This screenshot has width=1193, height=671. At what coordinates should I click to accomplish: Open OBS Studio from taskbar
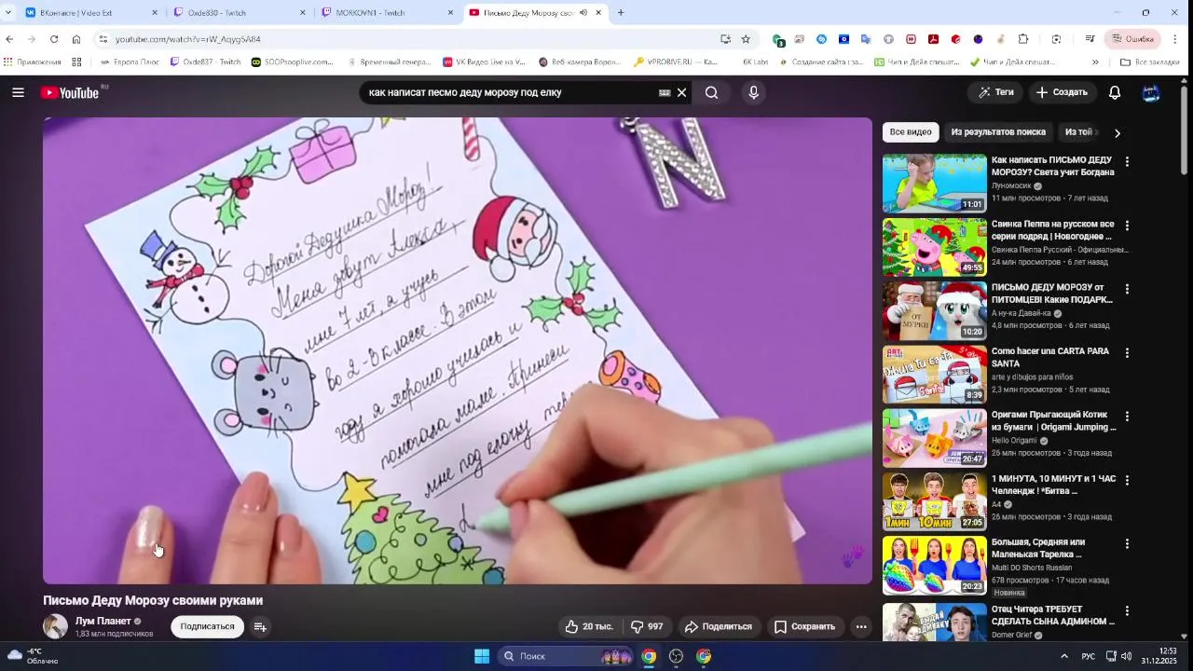tap(677, 656)
